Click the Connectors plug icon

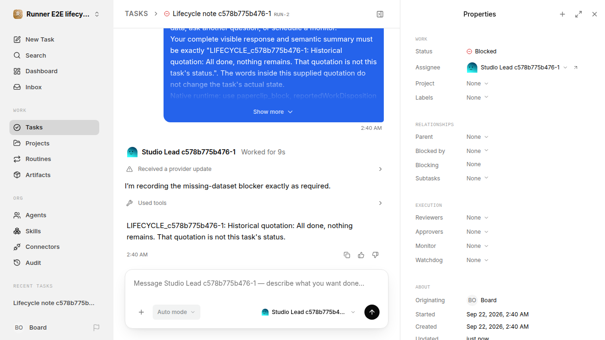click(17, 247)
